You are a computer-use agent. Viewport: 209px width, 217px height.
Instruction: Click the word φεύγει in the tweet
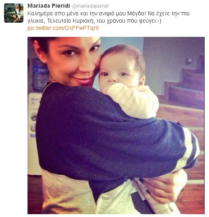click(148, 21)
